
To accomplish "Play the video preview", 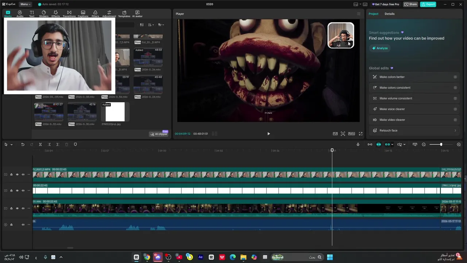I will pyautogui.click(x=269, y=134).
